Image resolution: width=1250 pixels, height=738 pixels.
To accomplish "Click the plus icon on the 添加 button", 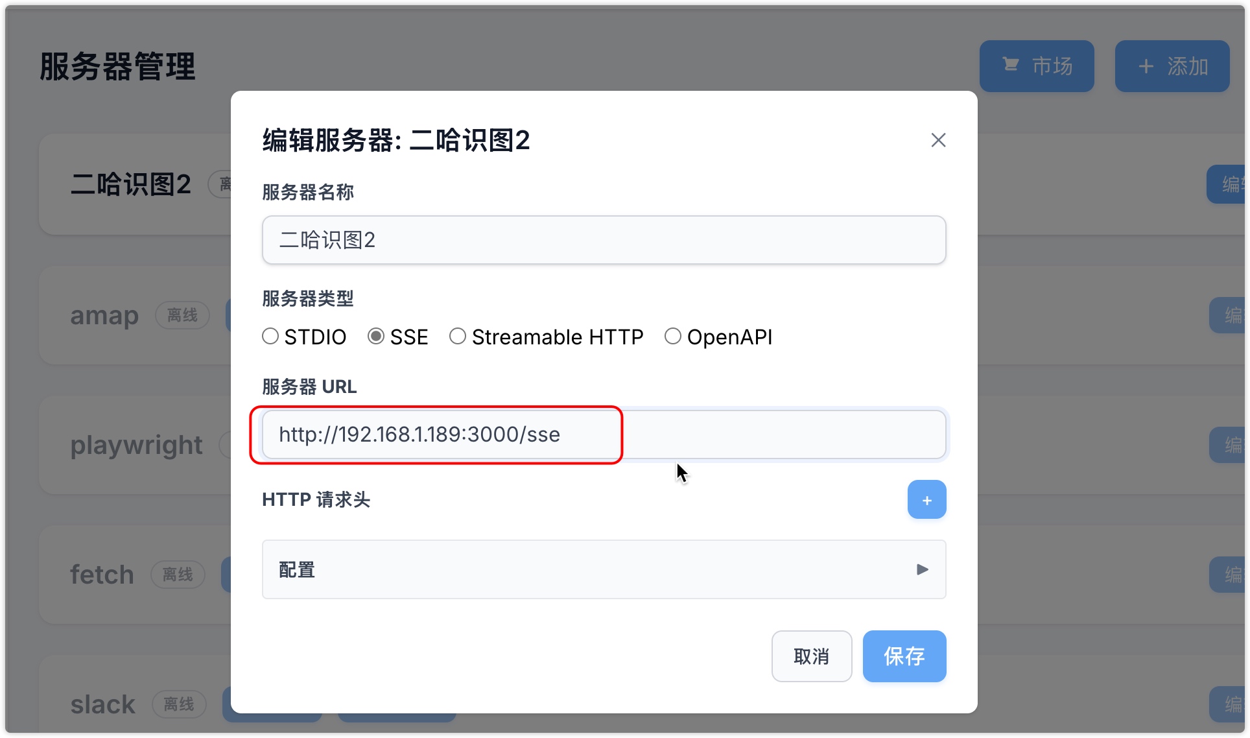I will pos(1146,66).
